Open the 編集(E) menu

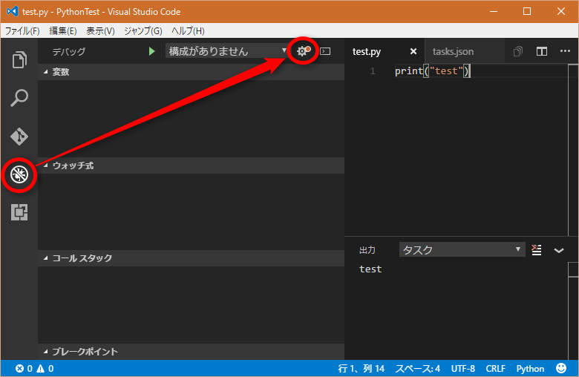(x=63, y=30)
